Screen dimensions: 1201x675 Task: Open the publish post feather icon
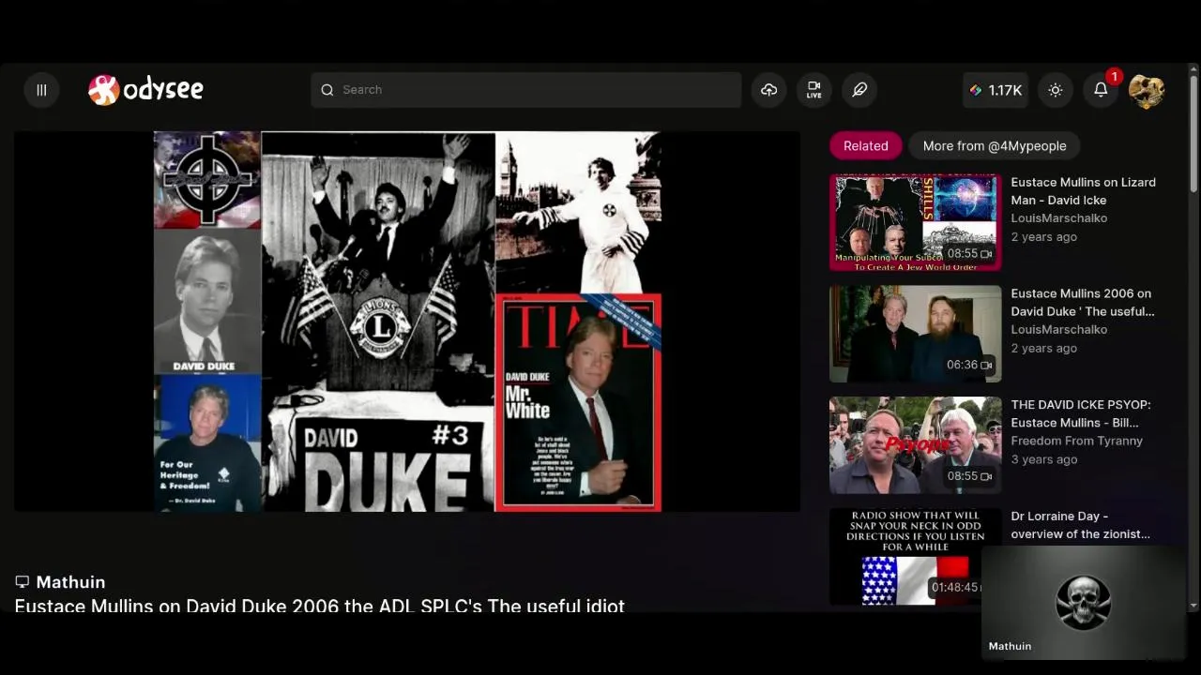[859, 90]
